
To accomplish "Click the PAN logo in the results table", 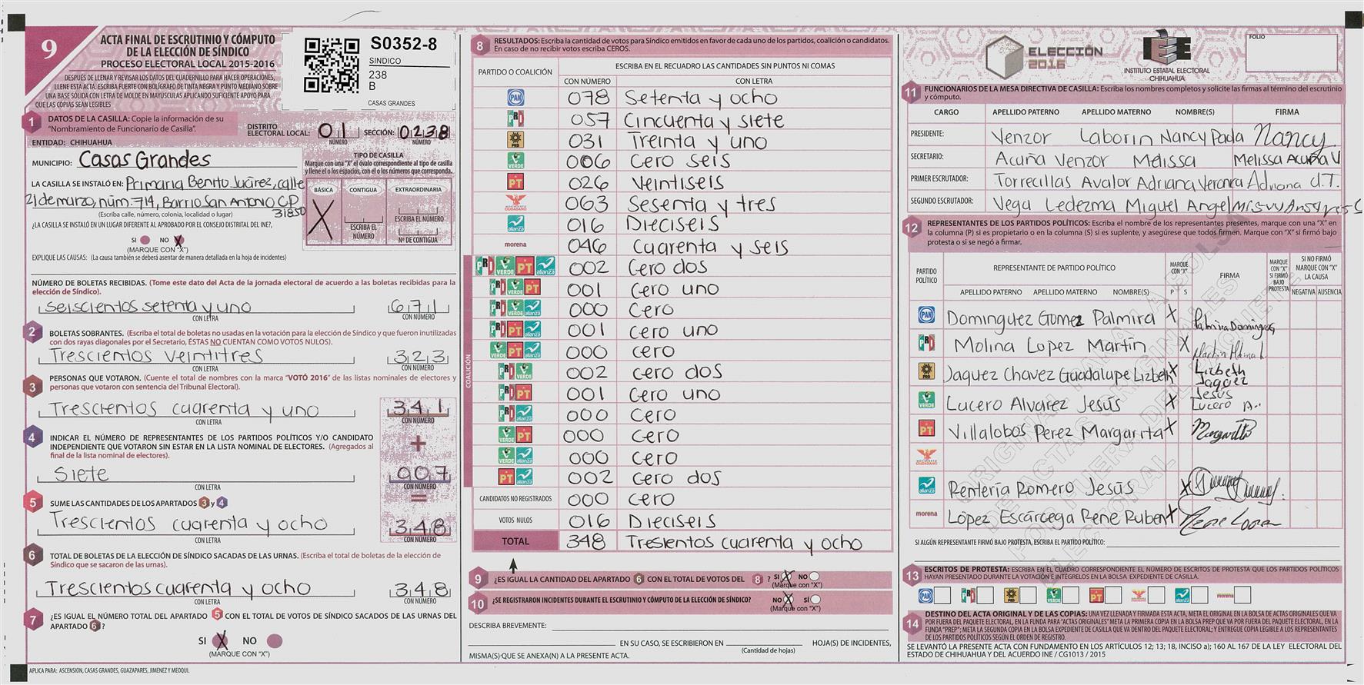I will click(515, 98).
